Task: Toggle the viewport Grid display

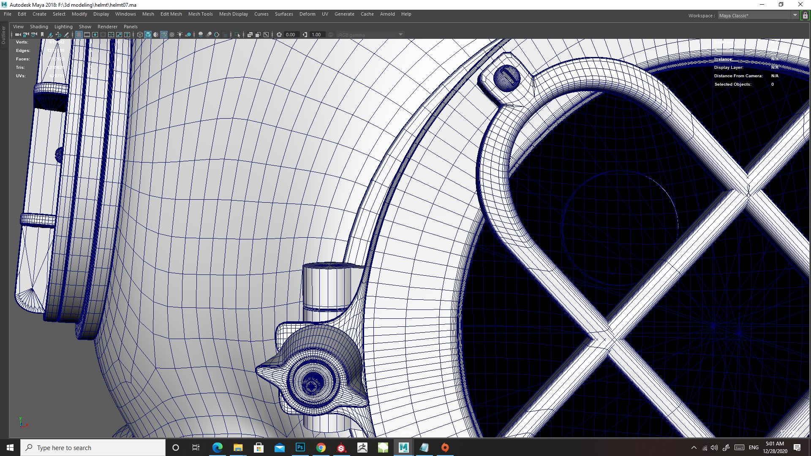Action: click(79, 35)
